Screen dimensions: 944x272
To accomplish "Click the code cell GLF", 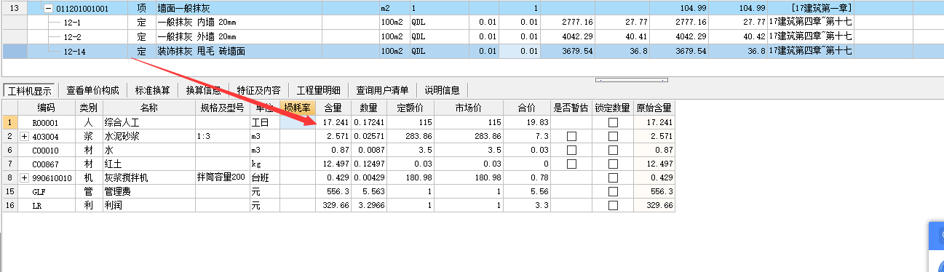I will [x=47, y=192].
